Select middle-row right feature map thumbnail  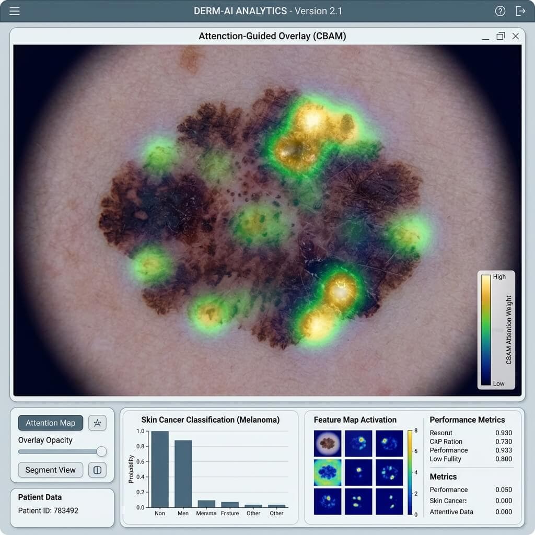click(x=389, y=472)
